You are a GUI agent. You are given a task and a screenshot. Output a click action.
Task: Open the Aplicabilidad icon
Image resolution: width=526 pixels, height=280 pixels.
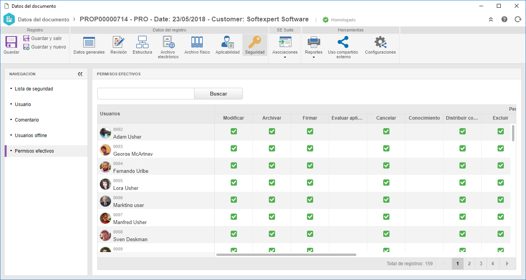(227, 42)
